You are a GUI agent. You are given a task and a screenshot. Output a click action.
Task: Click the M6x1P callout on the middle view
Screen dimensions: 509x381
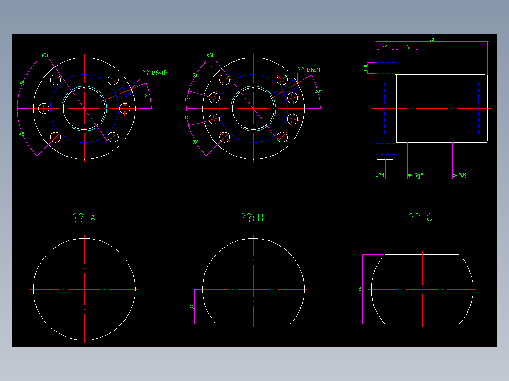pos(311,69)
